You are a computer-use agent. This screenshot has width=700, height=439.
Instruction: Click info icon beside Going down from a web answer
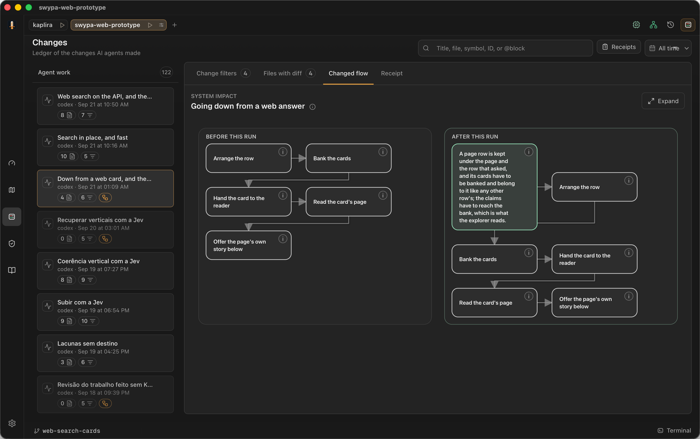point(312,107)
